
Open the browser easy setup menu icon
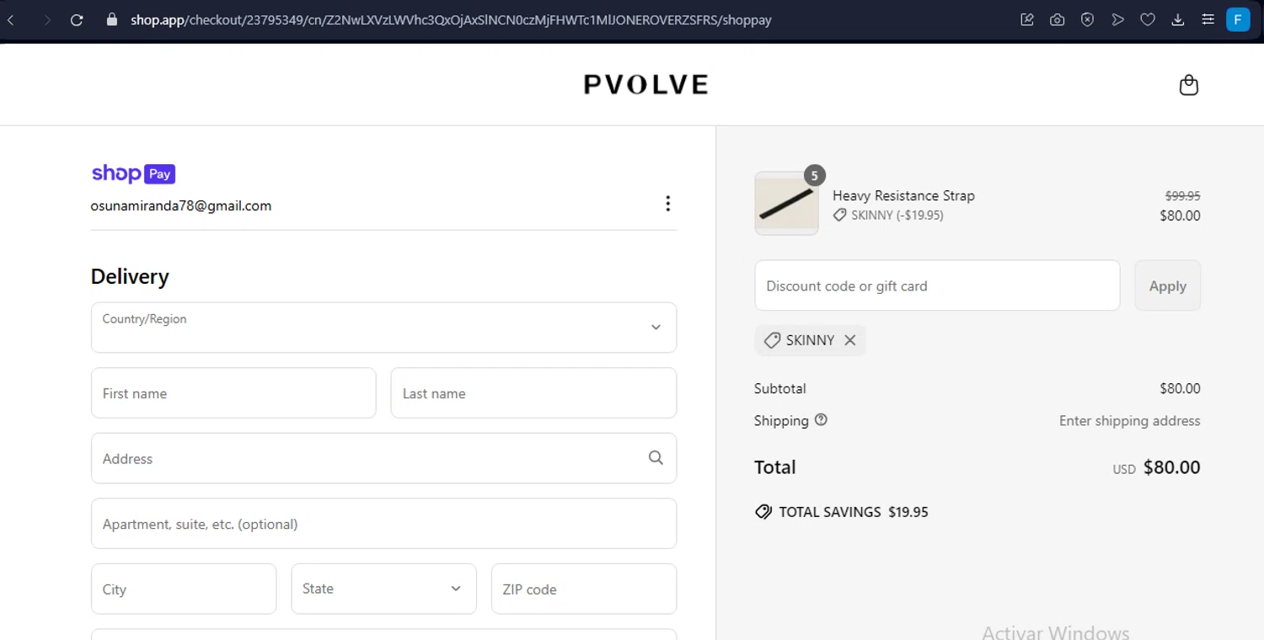click(x=1208, y=19)
